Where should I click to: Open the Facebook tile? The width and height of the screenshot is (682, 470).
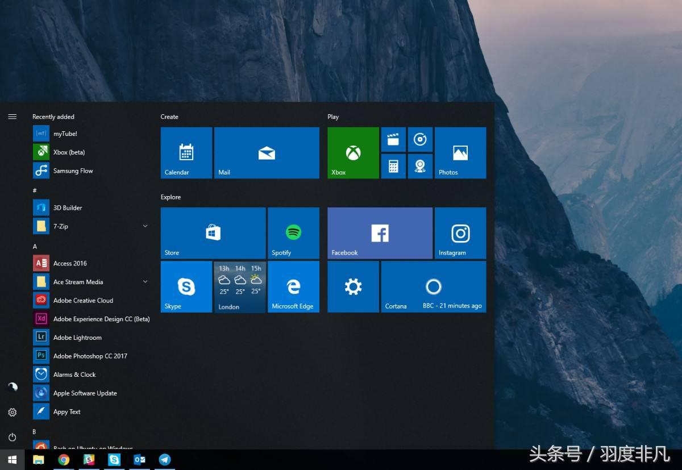[379, 233]
